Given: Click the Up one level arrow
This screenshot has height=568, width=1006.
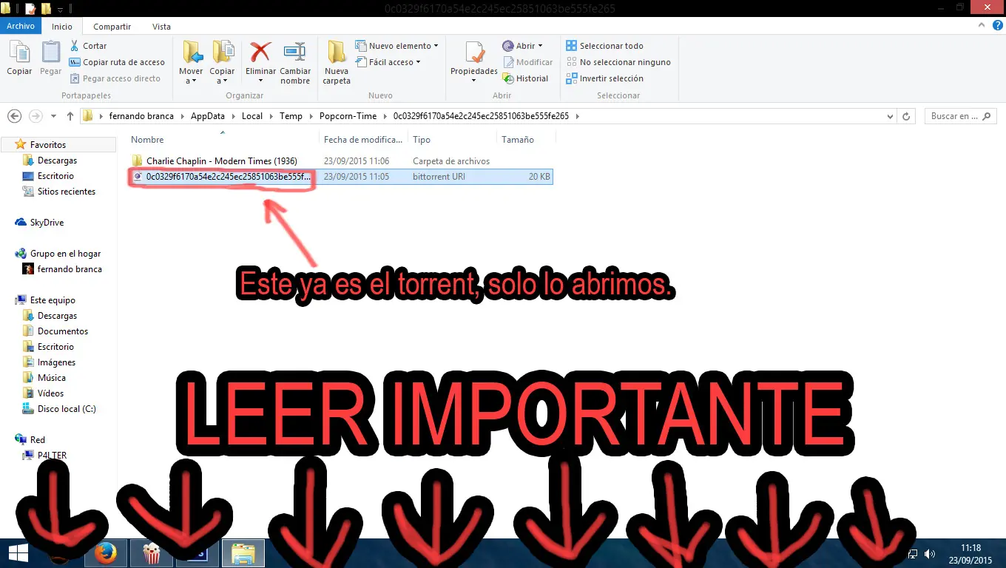Looking at the screenshot, I should [x=70, y=116].
